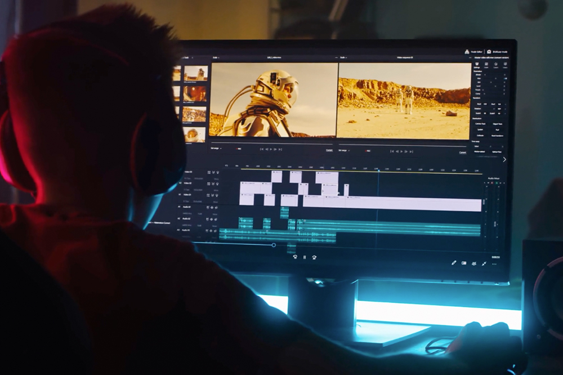
Task: Click the right chevron arrow below inspector
Action: (504, 159)
